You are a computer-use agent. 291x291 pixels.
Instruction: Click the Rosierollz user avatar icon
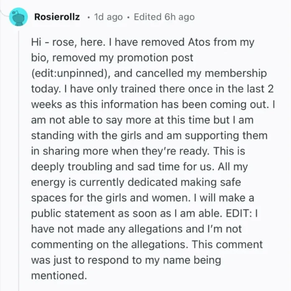click(19, 17)
